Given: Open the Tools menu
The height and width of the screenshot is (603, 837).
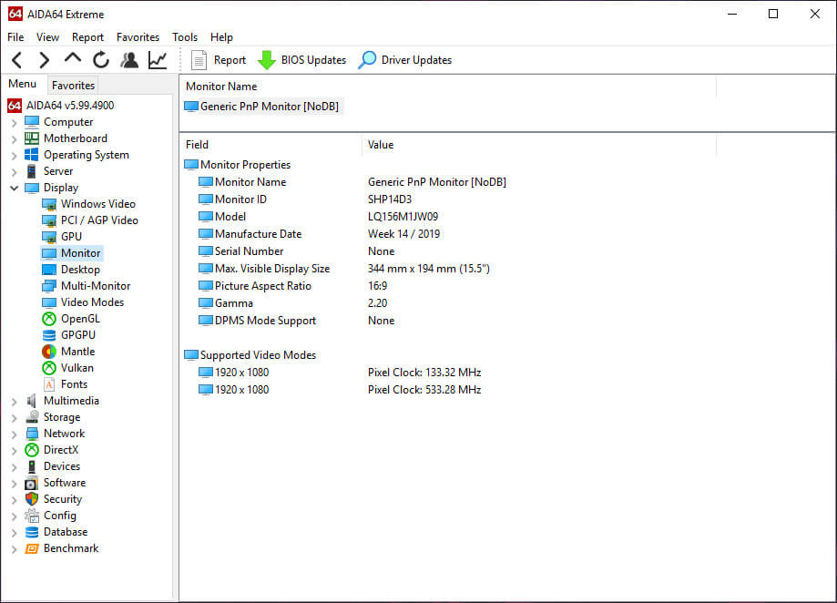Looking at the screenshot, I should pos(185,36).
